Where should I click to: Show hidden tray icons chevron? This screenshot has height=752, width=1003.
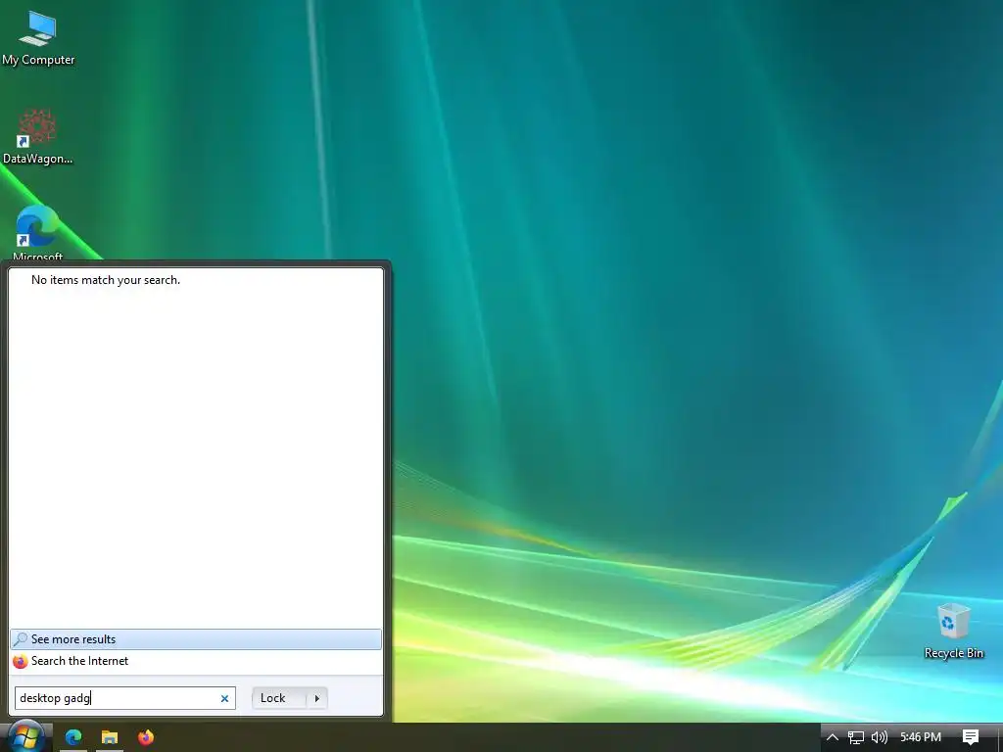point(833,737)
